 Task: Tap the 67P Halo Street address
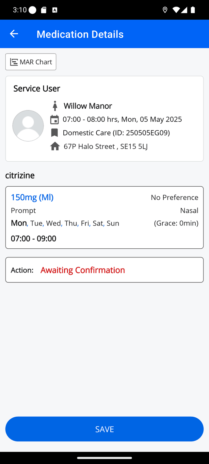(105, 147)
